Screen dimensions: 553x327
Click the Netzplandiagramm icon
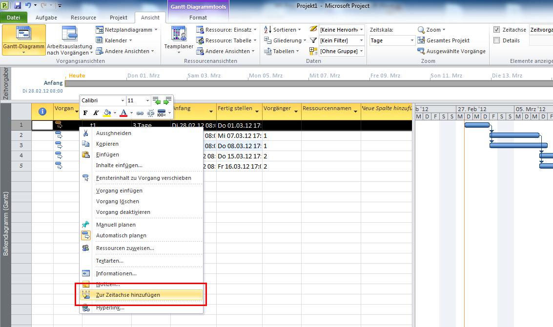(100, 30)
